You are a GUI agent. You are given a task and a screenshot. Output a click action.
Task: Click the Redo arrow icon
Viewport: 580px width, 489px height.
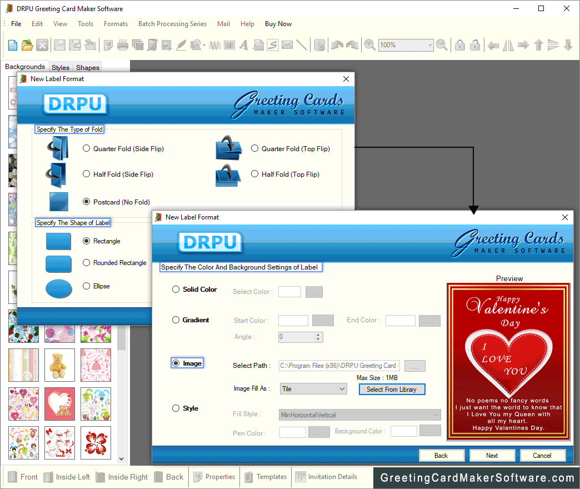pyautogui.click(x=352, y=45)
